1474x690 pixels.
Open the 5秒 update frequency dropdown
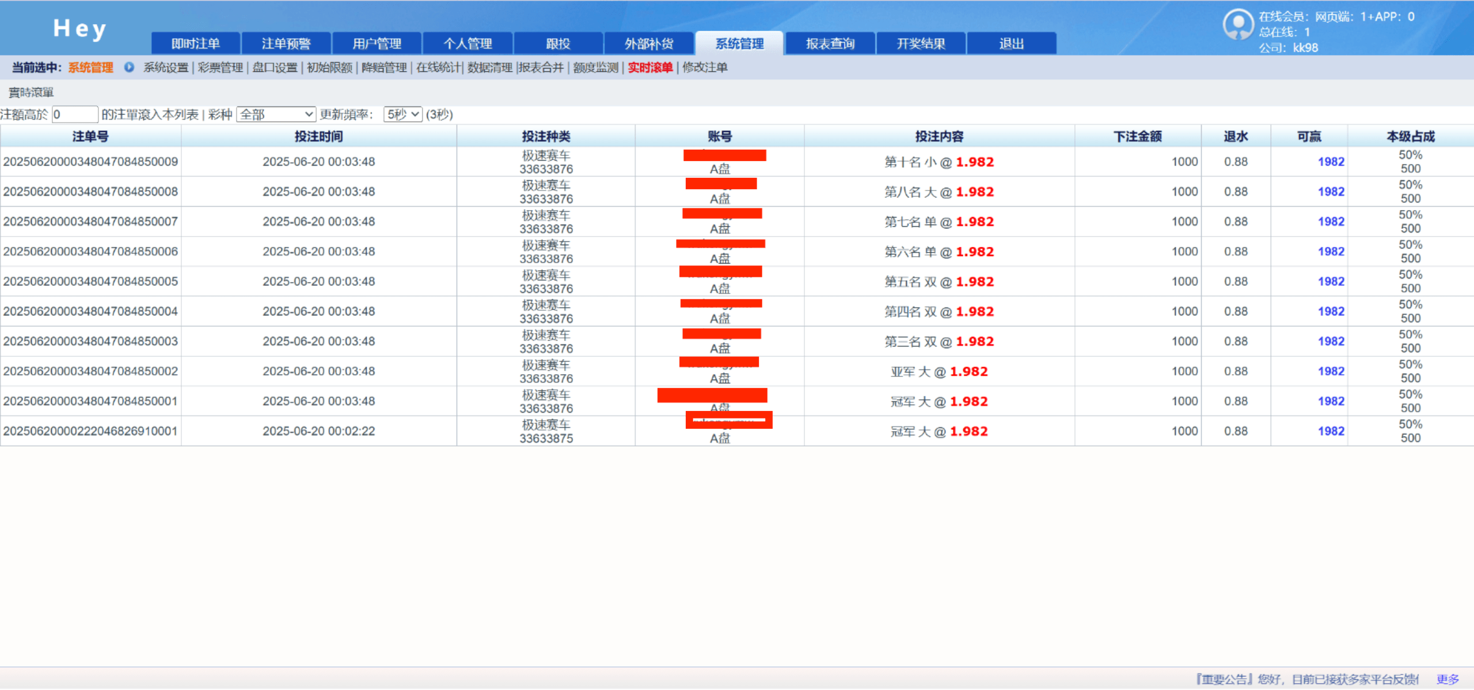click(402, 114)
